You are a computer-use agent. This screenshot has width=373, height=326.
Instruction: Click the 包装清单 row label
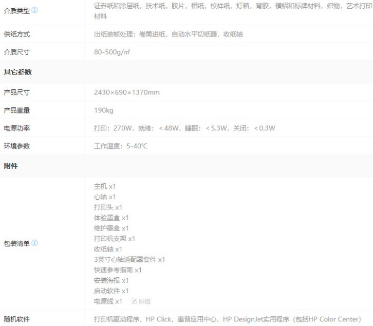click(x=16, y=243)
